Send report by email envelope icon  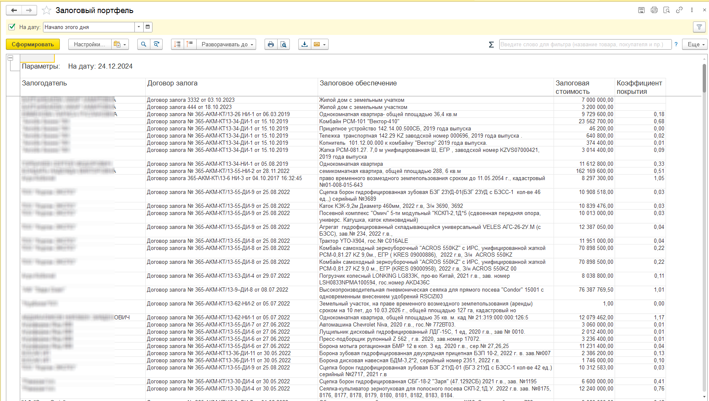(x=319, y=44)
